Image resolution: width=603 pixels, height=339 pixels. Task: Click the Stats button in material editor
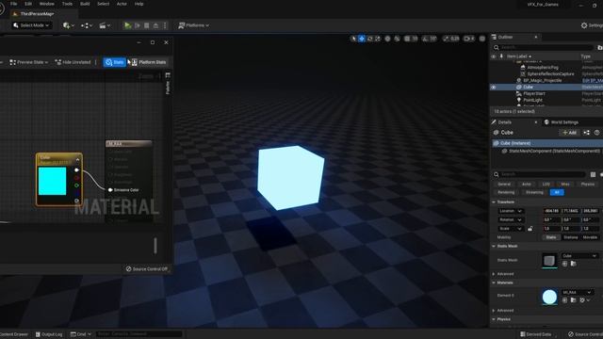pyautogui.click(x=115, y=62)
